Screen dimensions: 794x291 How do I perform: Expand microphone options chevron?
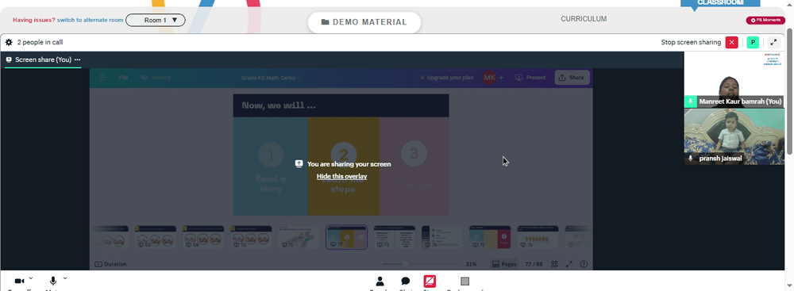pos(65,278)
